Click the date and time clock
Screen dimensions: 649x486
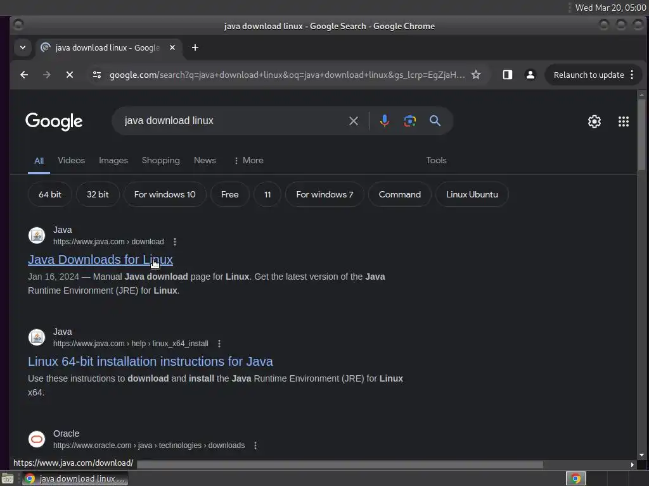coord(610,8)
